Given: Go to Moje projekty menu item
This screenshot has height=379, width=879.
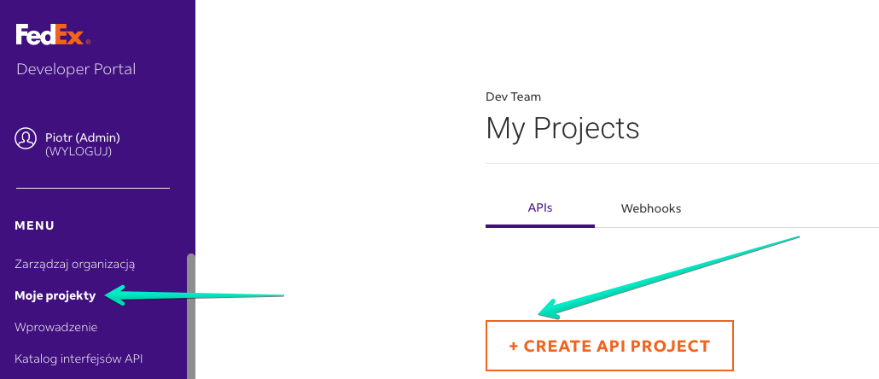Looking at the screenshot, I should tap(55, 295).
